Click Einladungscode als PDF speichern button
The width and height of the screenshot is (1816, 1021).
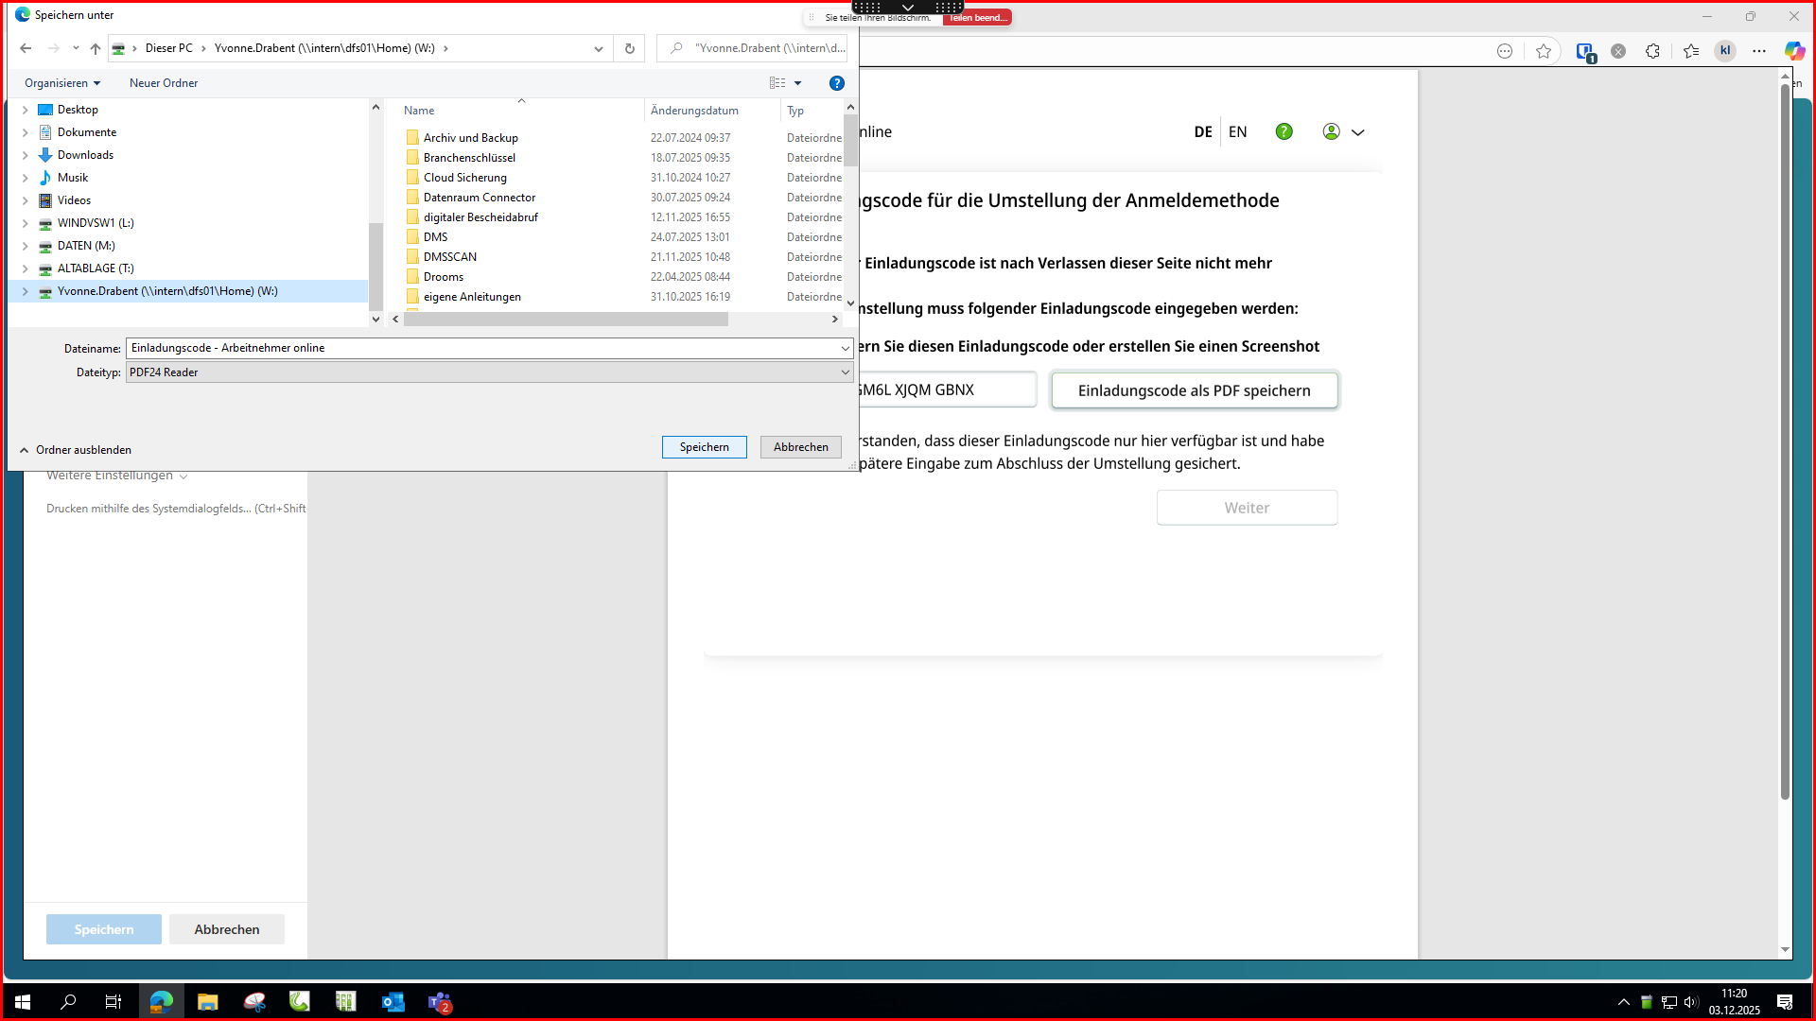point(1194,390)
